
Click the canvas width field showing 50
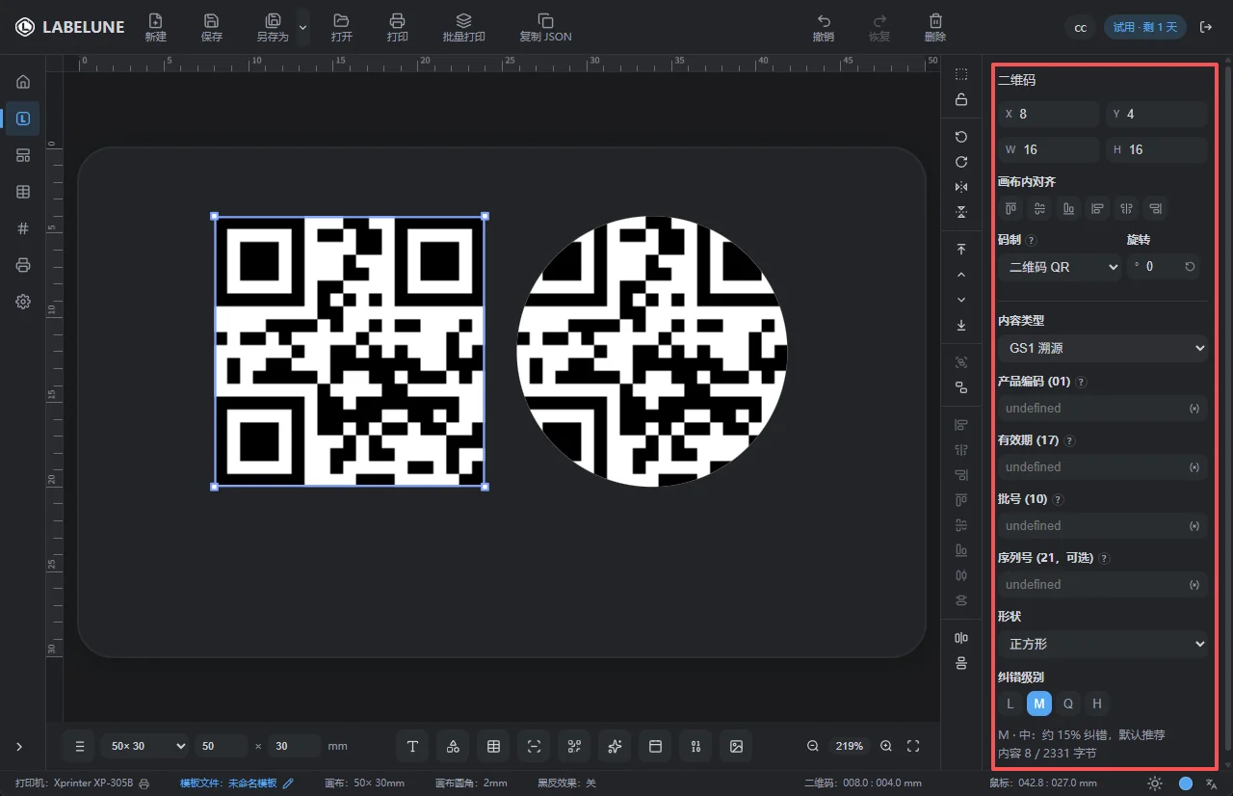click(221, 746)
